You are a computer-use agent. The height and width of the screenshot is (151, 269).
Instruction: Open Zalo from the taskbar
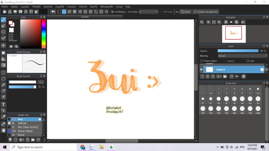pos(92,147)
